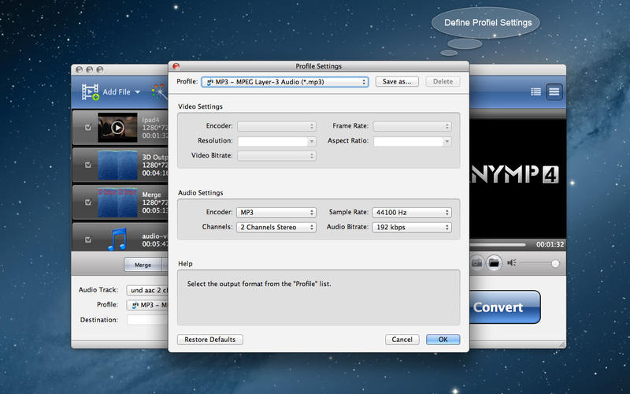
Task: Switch to detailed list view icon
Action: (x=536, y=92)
